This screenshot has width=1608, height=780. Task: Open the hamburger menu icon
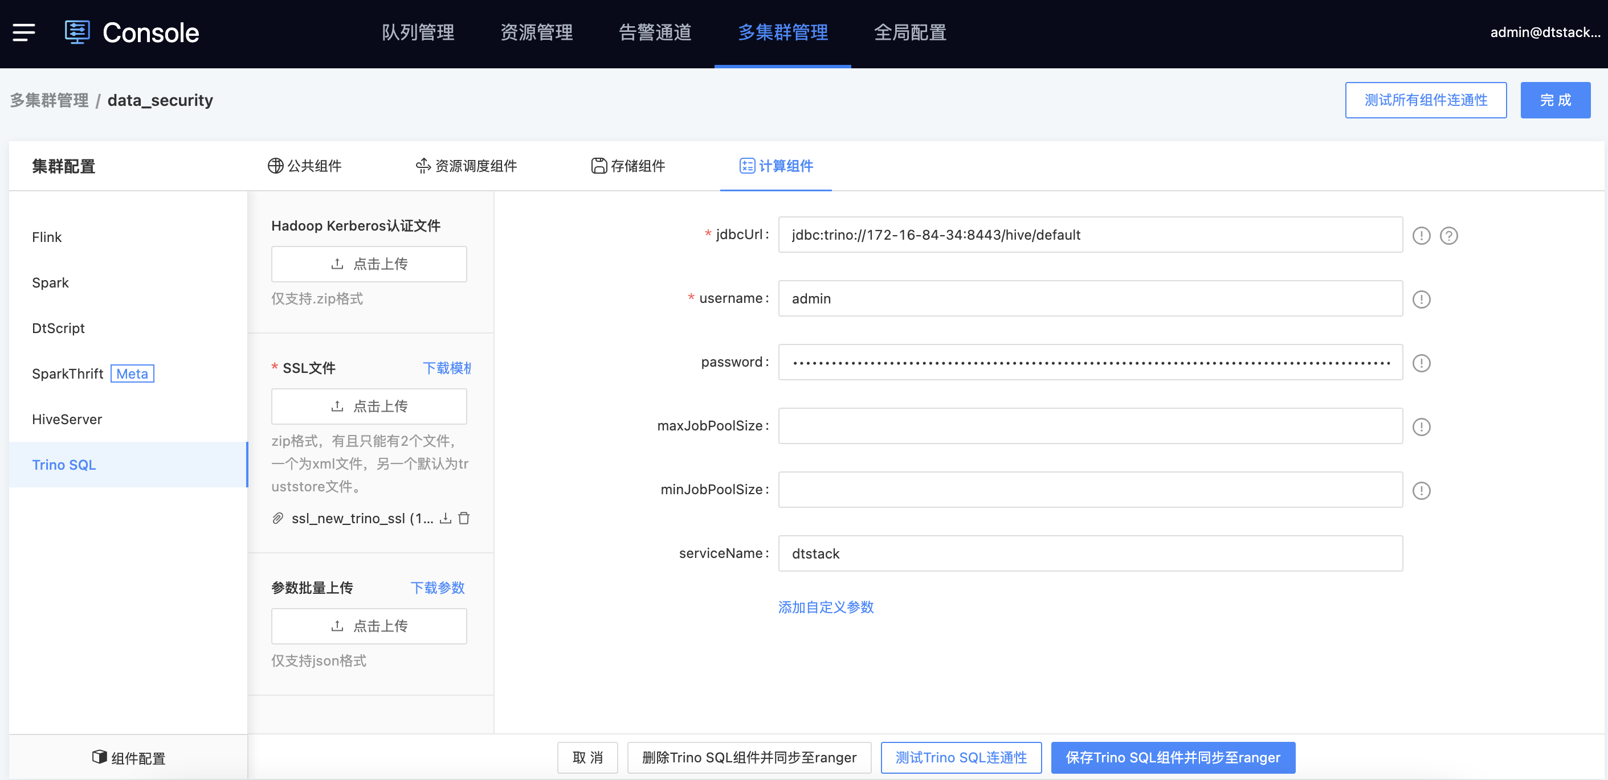(x=24, y=32)
